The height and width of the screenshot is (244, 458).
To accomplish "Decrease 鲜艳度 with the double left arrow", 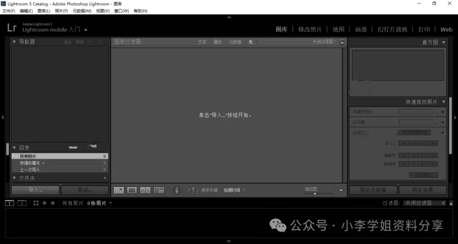I will click(404, 164).
